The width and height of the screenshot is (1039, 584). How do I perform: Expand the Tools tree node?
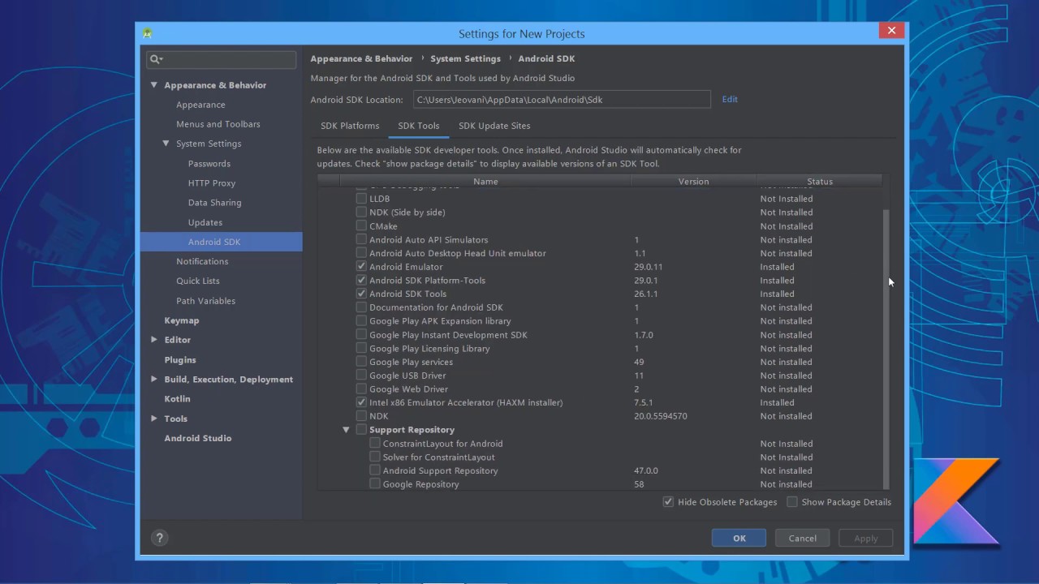click(153, 419)
